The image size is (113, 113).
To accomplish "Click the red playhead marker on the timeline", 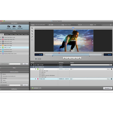I will coord(59,53).
